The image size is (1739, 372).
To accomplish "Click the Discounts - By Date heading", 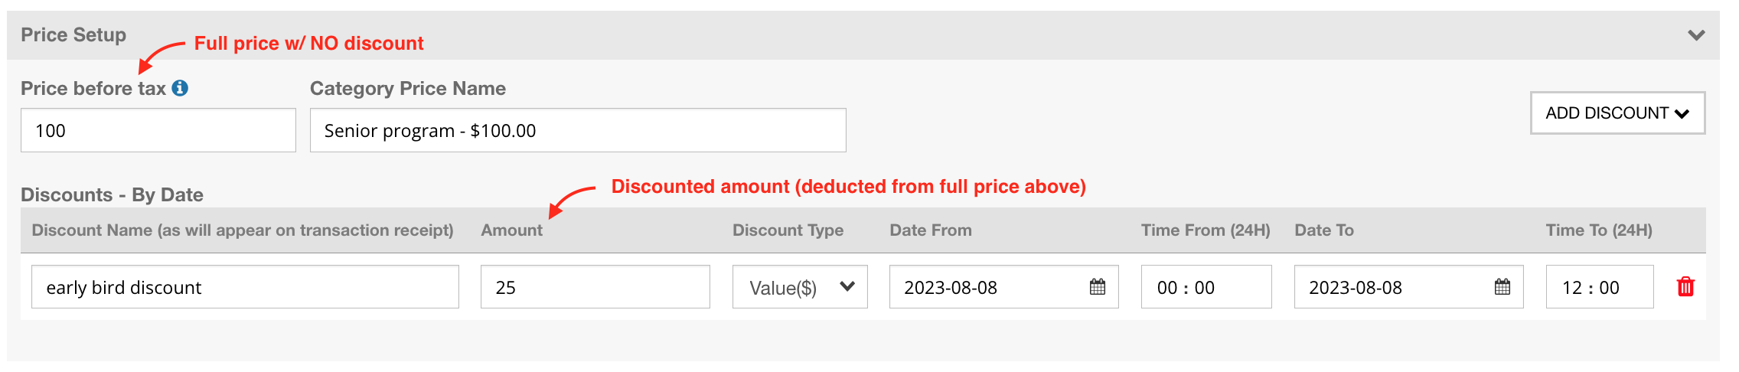I will point(112,195).
